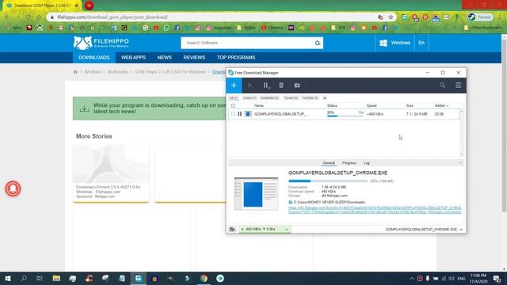Image resolution: width=507 pixels, height=285 pixels.
Task: Click the folder icon in FDM toolbar
Action: pyautogui.click(x=297, y=85)
